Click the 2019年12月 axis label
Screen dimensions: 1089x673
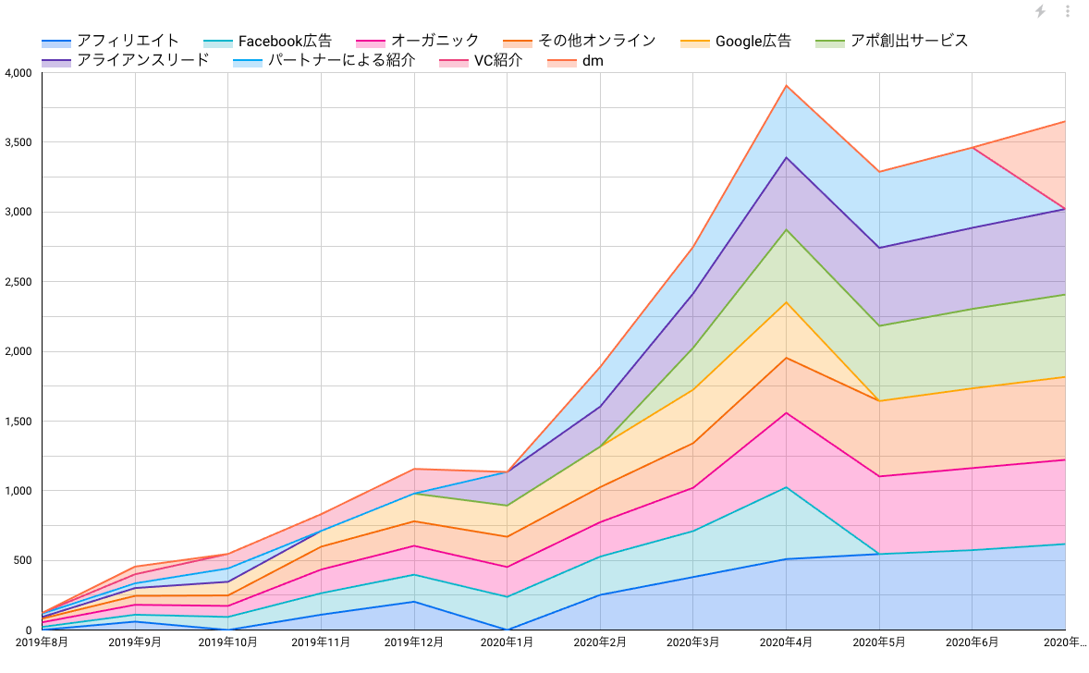414,642
